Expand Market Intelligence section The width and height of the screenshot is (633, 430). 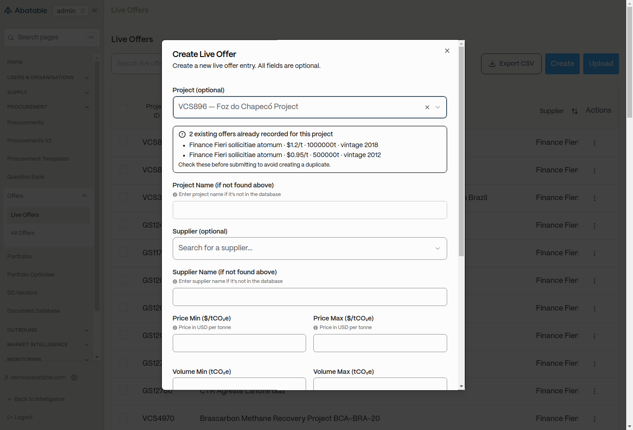click(47, 344)
